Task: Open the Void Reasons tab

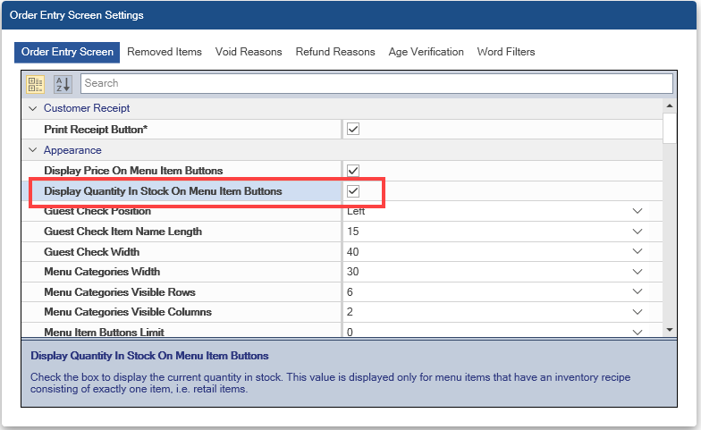Action: [249, 52]
